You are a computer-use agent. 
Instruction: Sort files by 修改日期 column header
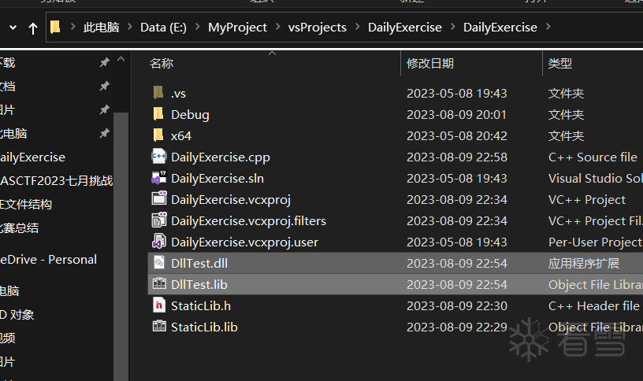(430, 63)
